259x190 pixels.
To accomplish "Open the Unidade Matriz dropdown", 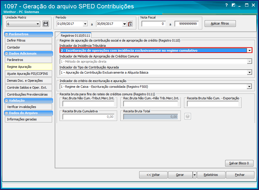I will click(x=38, y=24).
